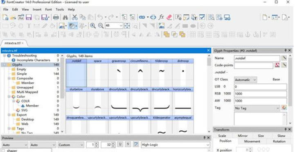Click the fx functions toolbar icon
The image size is (297, 152).
(161, 17)
